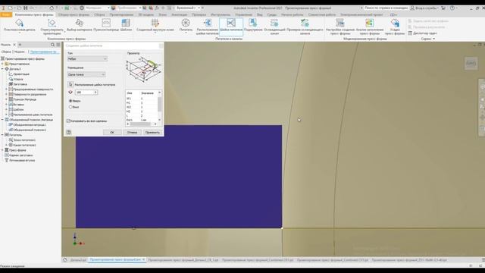This screenshot has height=273, width=485.
Task: Expand the Пресс-форма tree node
Action: pos(2,150)
